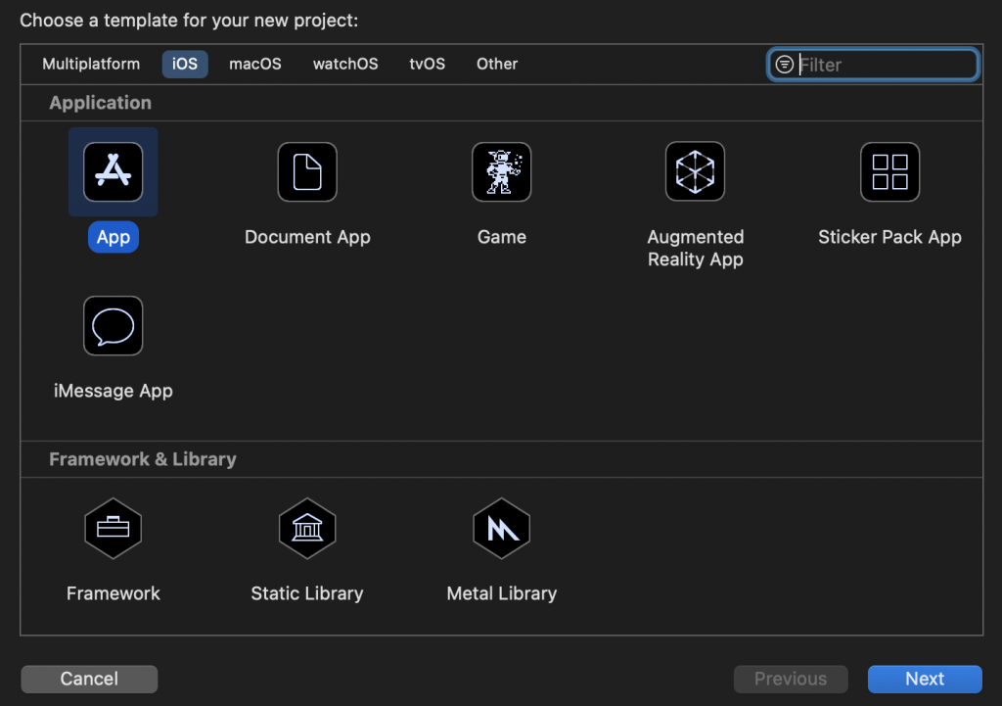Click the filter icon in search field
Screen dimensions: 1002x706
(784, 65)
